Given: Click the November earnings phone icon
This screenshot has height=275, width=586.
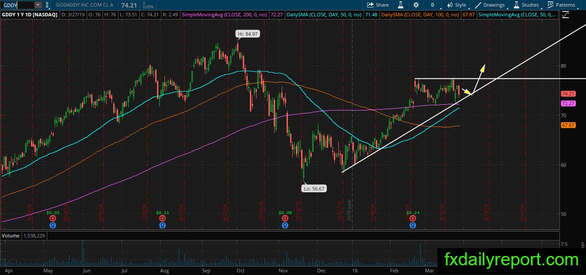Looking at the screenshot, I should point(285,218).
